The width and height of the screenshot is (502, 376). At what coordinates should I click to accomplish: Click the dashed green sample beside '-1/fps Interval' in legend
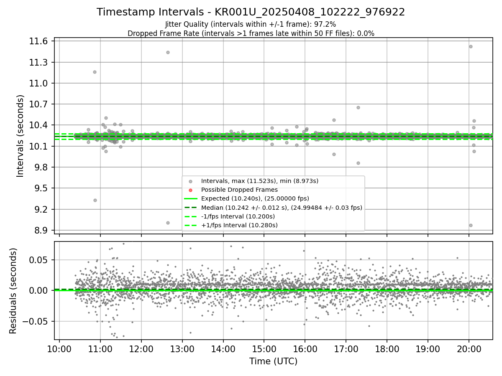tap(191, 216)
